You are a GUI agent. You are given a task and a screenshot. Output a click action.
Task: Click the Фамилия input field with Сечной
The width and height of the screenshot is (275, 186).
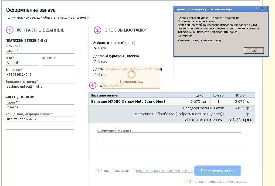click(40, 51)
